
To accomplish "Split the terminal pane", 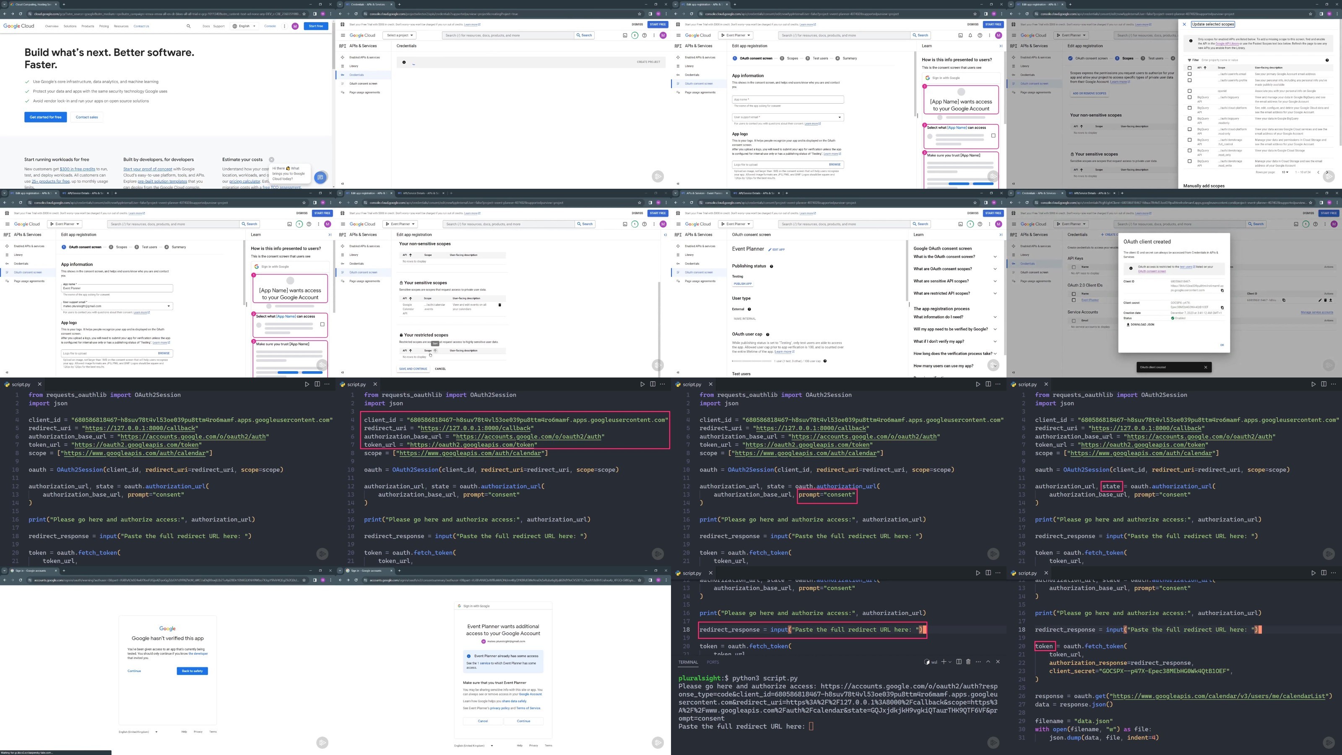I will [959, 662].
